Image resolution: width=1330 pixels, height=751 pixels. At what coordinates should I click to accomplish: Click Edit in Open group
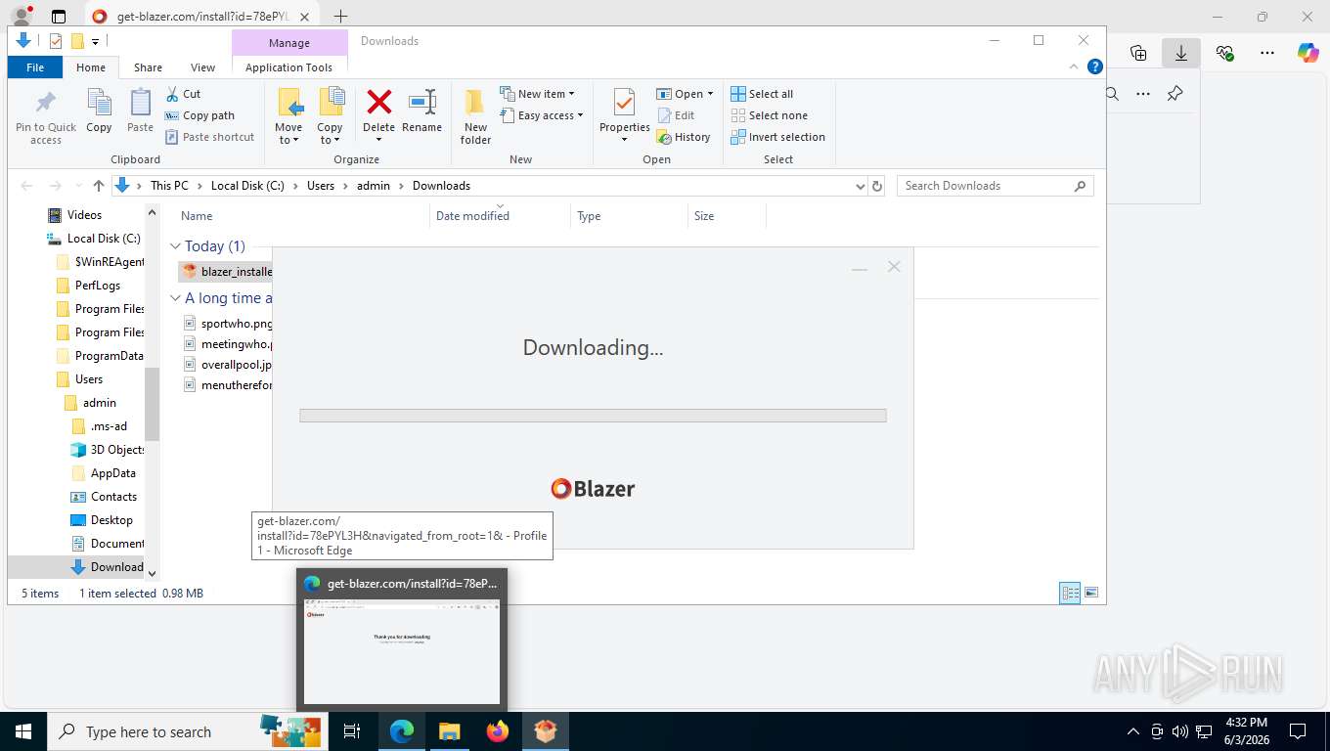676,115
